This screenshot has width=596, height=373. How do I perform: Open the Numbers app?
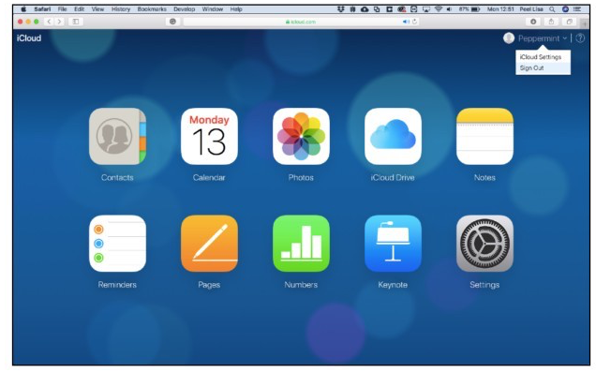[301, 244]
